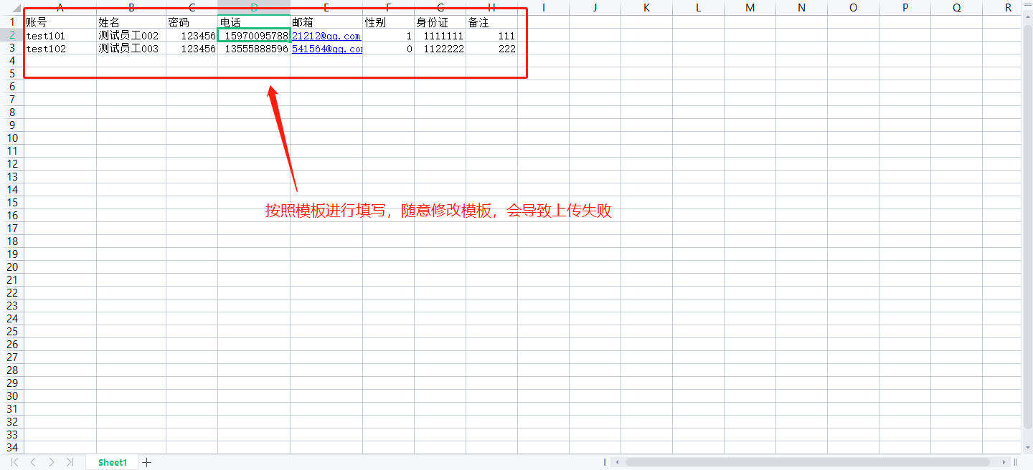The width and height of the screenshot is (1033, 470).
Task: Select phone number cell 13555888596
Action: [254, 49]
